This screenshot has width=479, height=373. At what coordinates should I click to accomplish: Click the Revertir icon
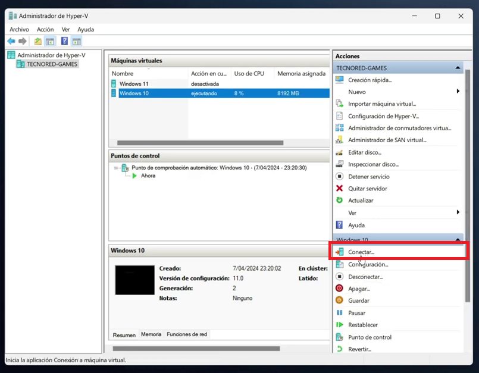point(339,349)
